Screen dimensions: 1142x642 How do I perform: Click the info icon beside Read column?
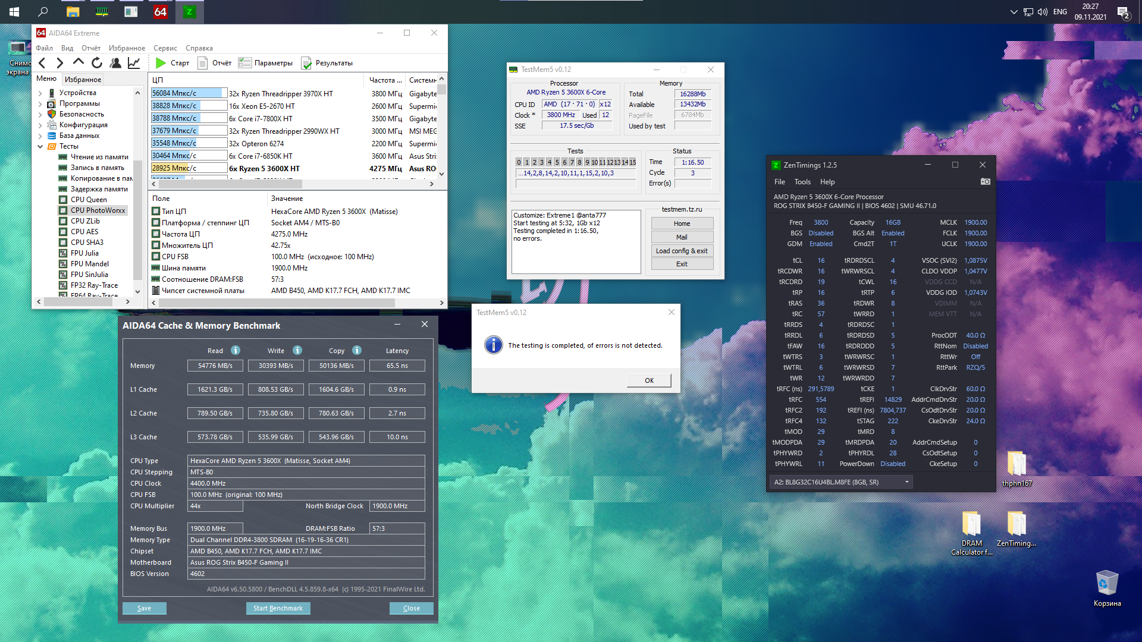pyautogui.click(x=236, y=351)
